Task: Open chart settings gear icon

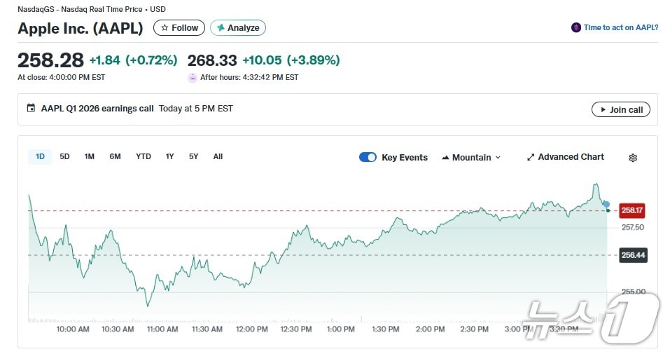Action: click(633, 158)
